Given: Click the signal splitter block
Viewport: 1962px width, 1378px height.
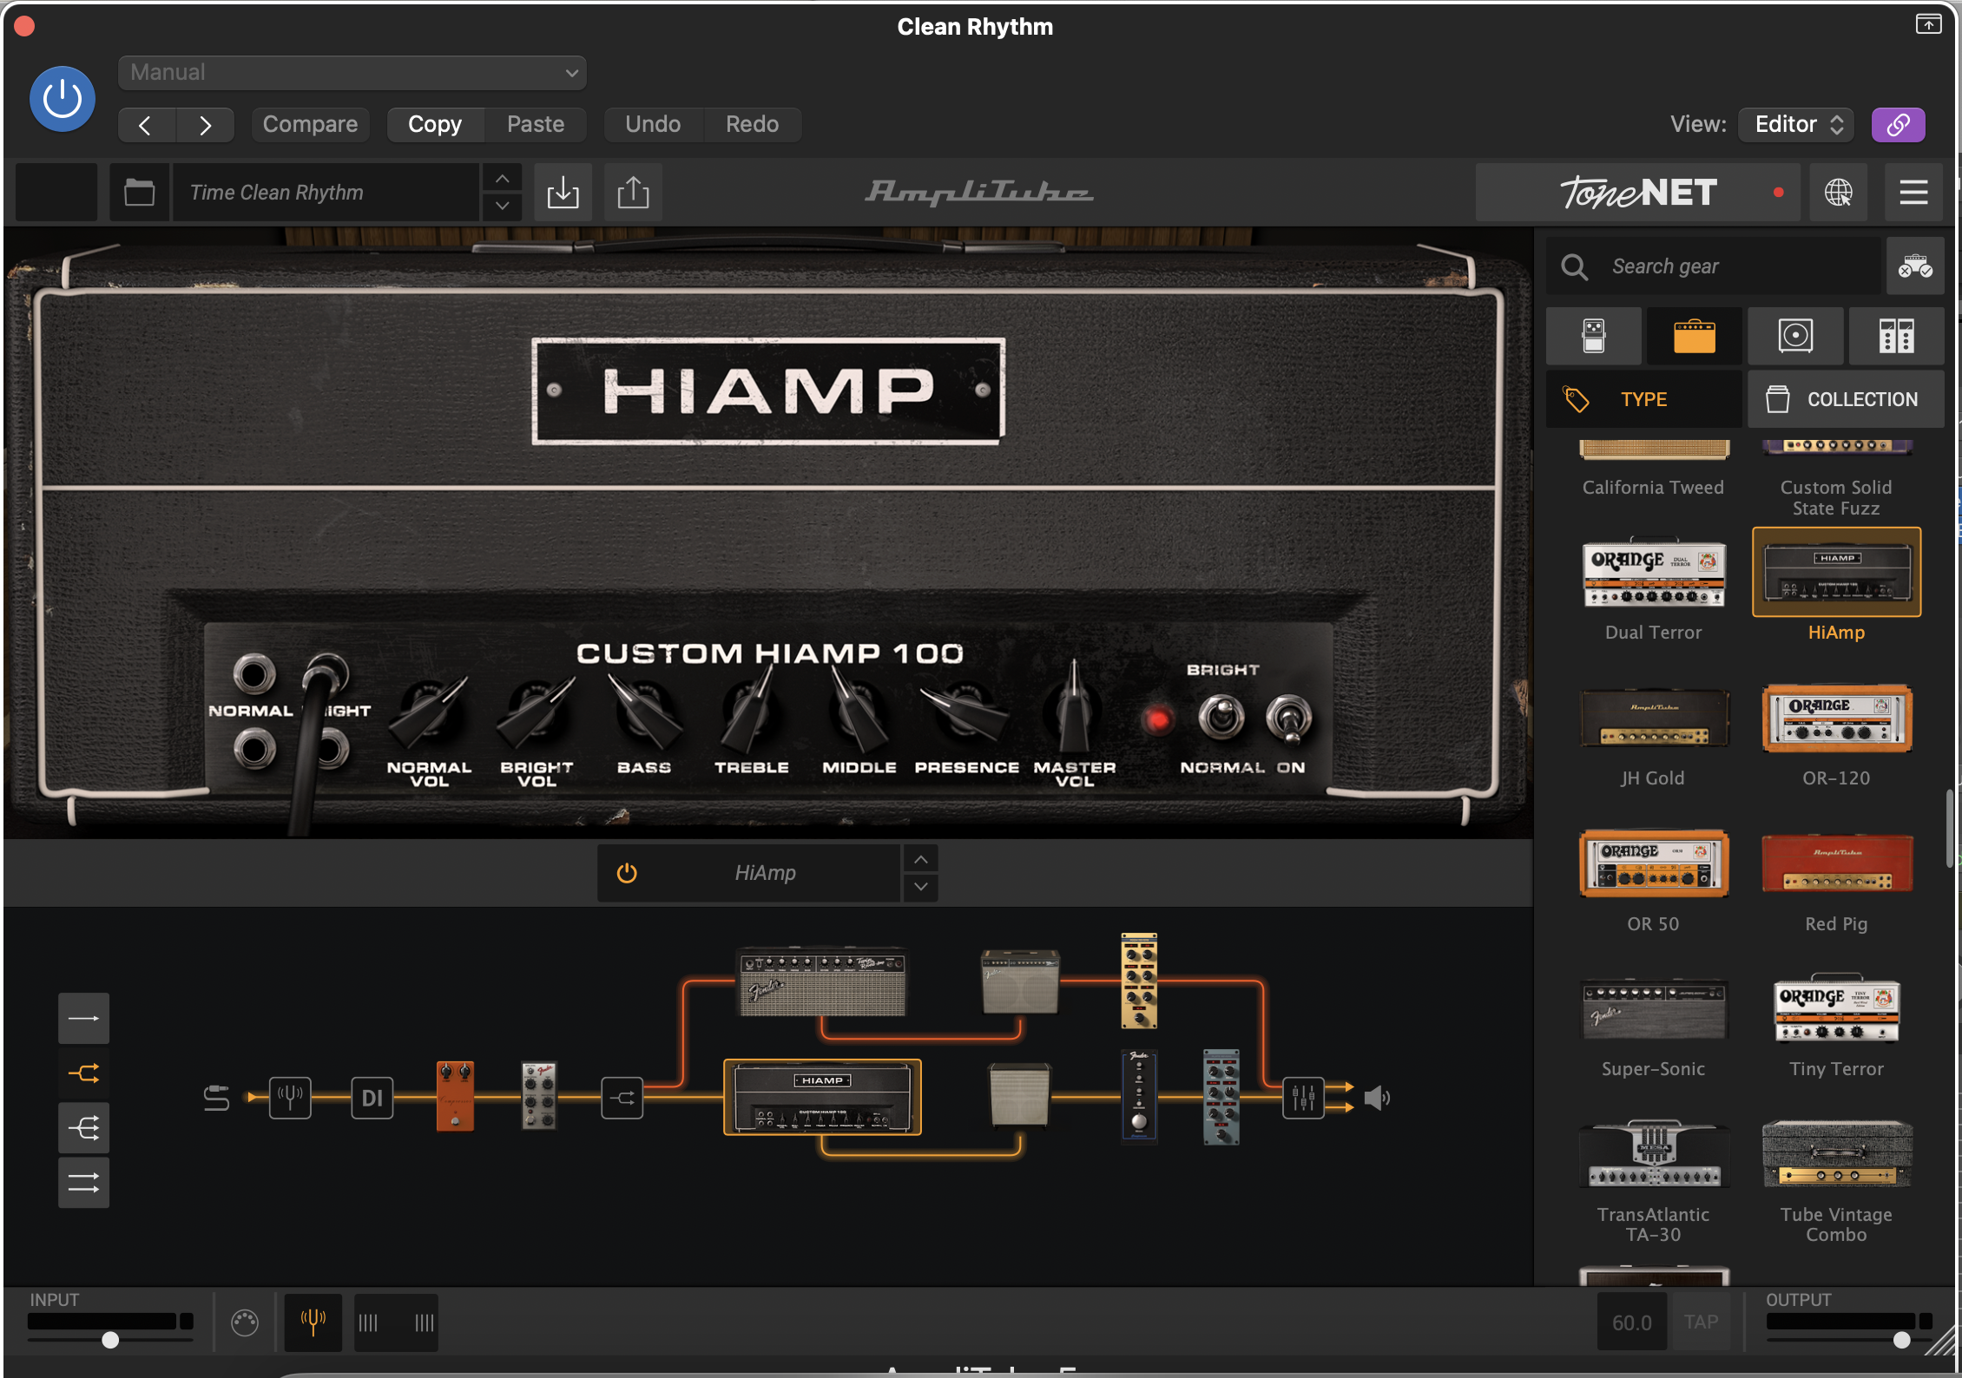Looking at the screenshot, I should click(x=622, y=1098).
